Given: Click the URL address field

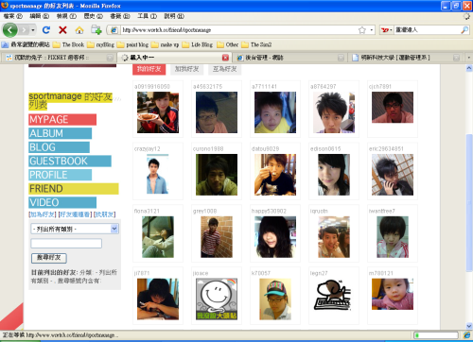Looking at the screenshot, I should (x=238, y=30).
